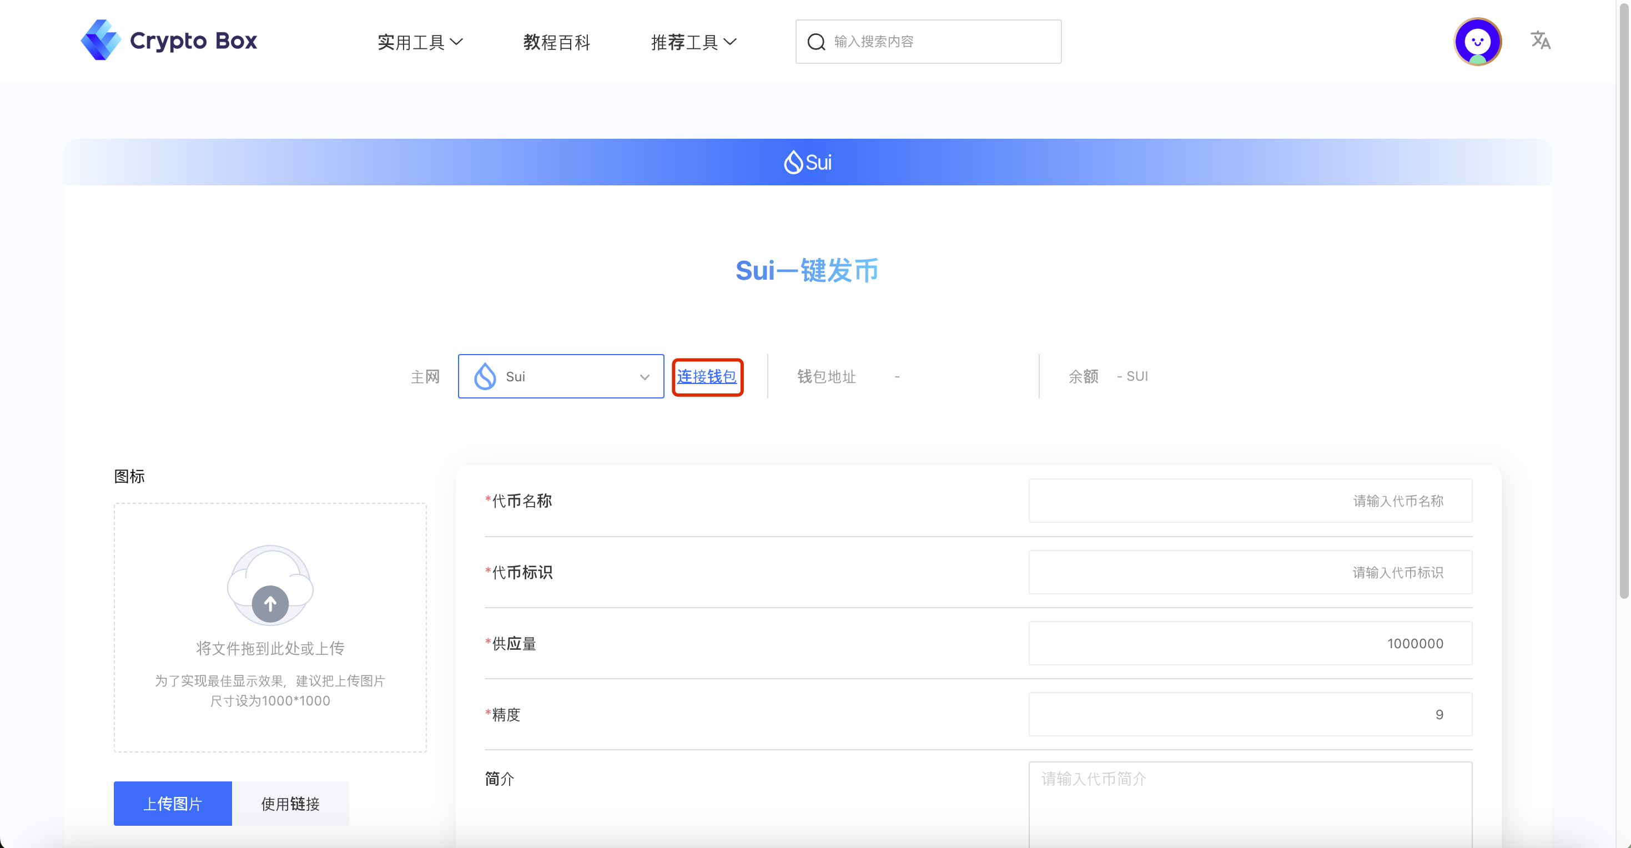Click the Crypto Box logo
The height and width of the screenshot is (848, 1631).
[169, 41]
